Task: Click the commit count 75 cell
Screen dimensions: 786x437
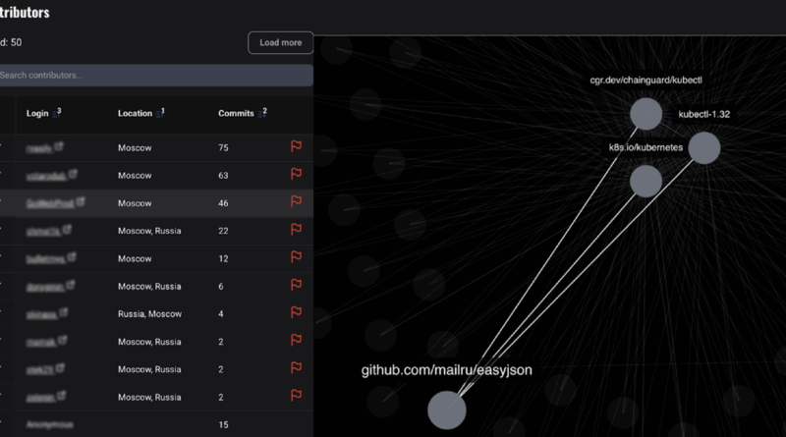Action: click(223, 148)
